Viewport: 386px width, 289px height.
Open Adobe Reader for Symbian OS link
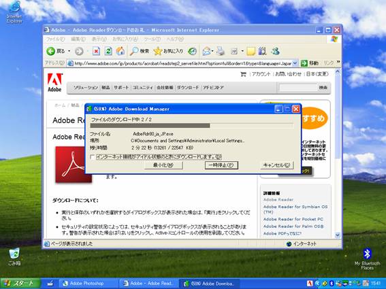[x=295, y=209]
